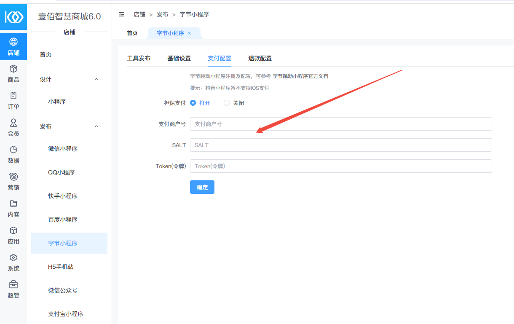Image resolution: width=514 pixels, height=324 pixels.
Task: Select 微信小程序 in the 发布 menu
Action: [63, 149]
